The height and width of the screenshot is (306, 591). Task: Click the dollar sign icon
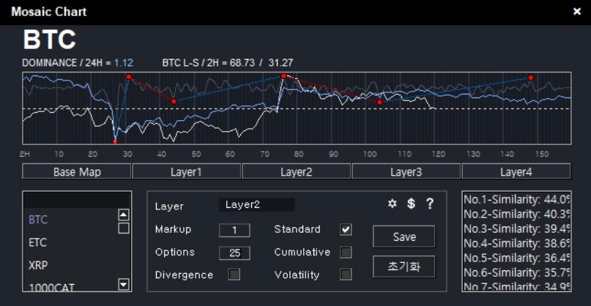(x=411, y=204)
